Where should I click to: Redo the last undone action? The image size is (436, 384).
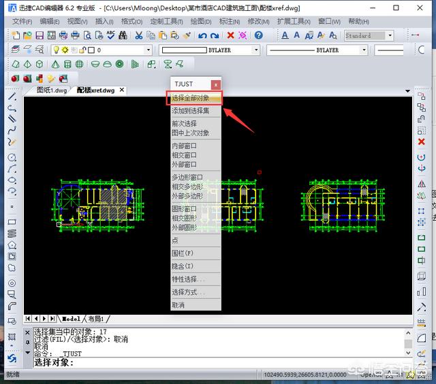(215, 35)
